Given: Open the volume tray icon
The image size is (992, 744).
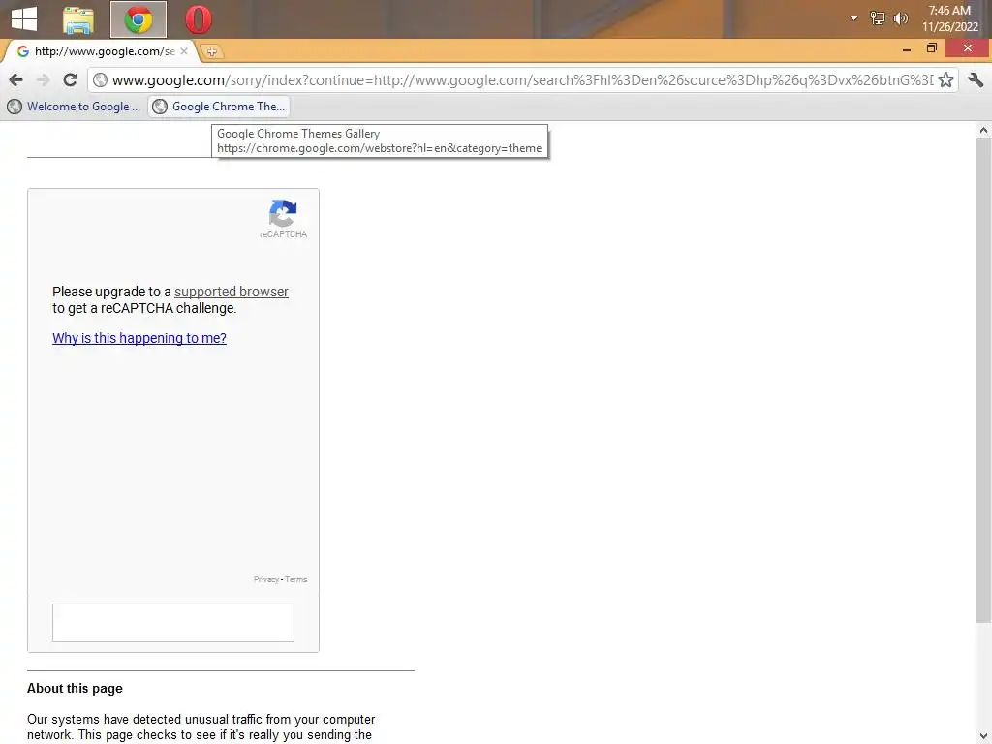Looking at the screenshot, I should [x=900, y=18].
